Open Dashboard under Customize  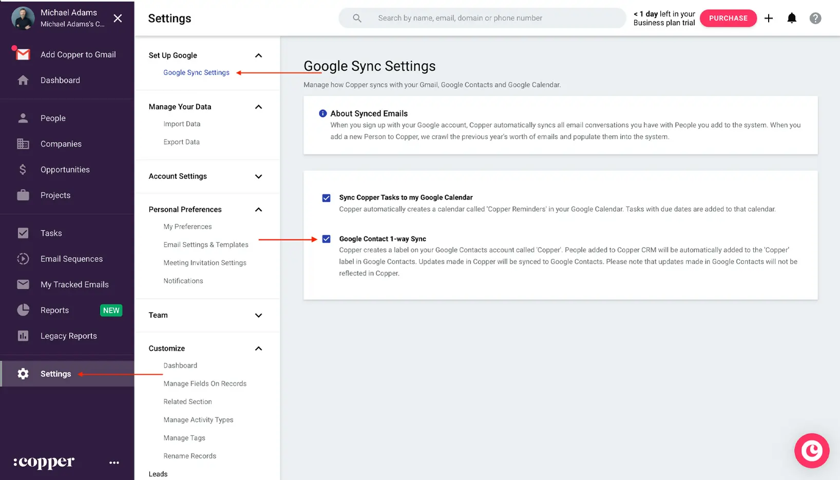click(180, 366)
